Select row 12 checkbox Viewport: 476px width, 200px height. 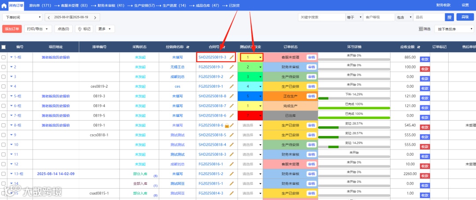[4, 164]
